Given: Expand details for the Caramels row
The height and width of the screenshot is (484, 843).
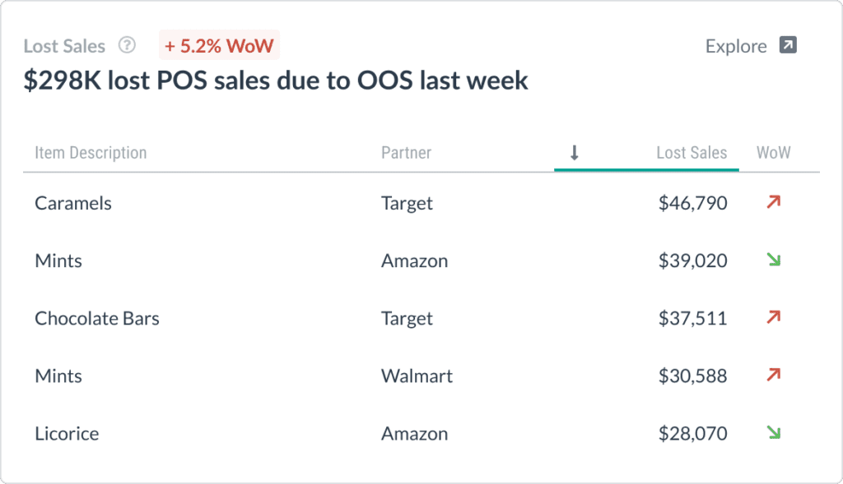Looking at the screenshot, I should [x=73, y=203].
